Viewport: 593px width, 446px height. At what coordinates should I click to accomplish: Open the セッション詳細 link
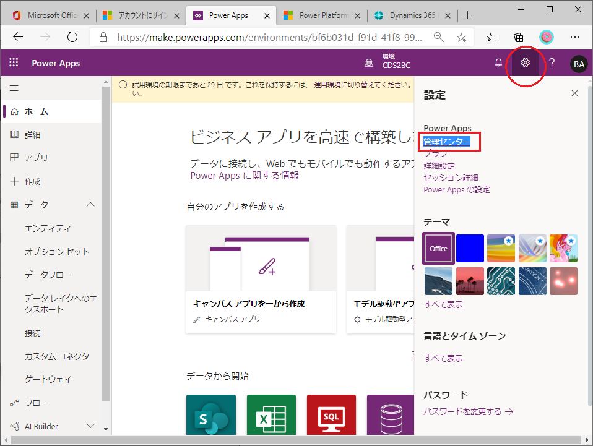click(451, 178)
